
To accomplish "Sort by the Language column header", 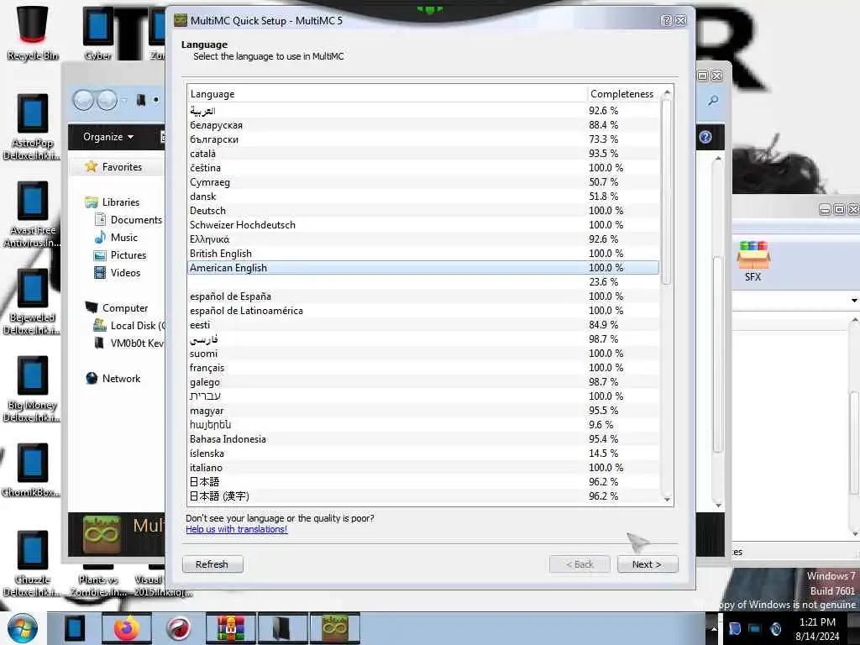I will click(x=386, y=94).
